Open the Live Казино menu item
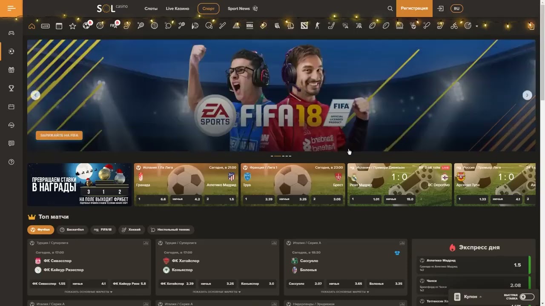 point(178,8)
